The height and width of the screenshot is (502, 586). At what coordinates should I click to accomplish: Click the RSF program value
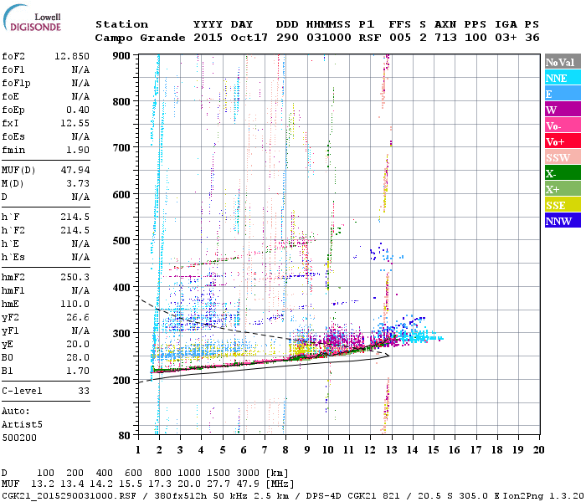370,38
